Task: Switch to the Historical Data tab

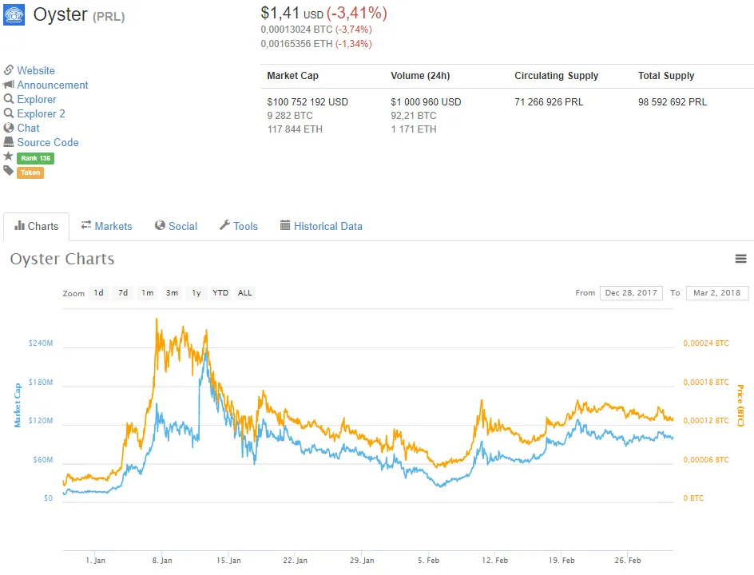Action: coord(321,227)
